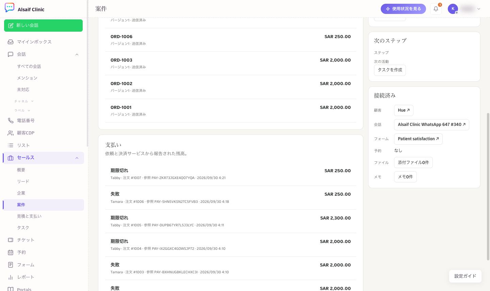Click the レポート bar chart icon

tap(11, 277)
